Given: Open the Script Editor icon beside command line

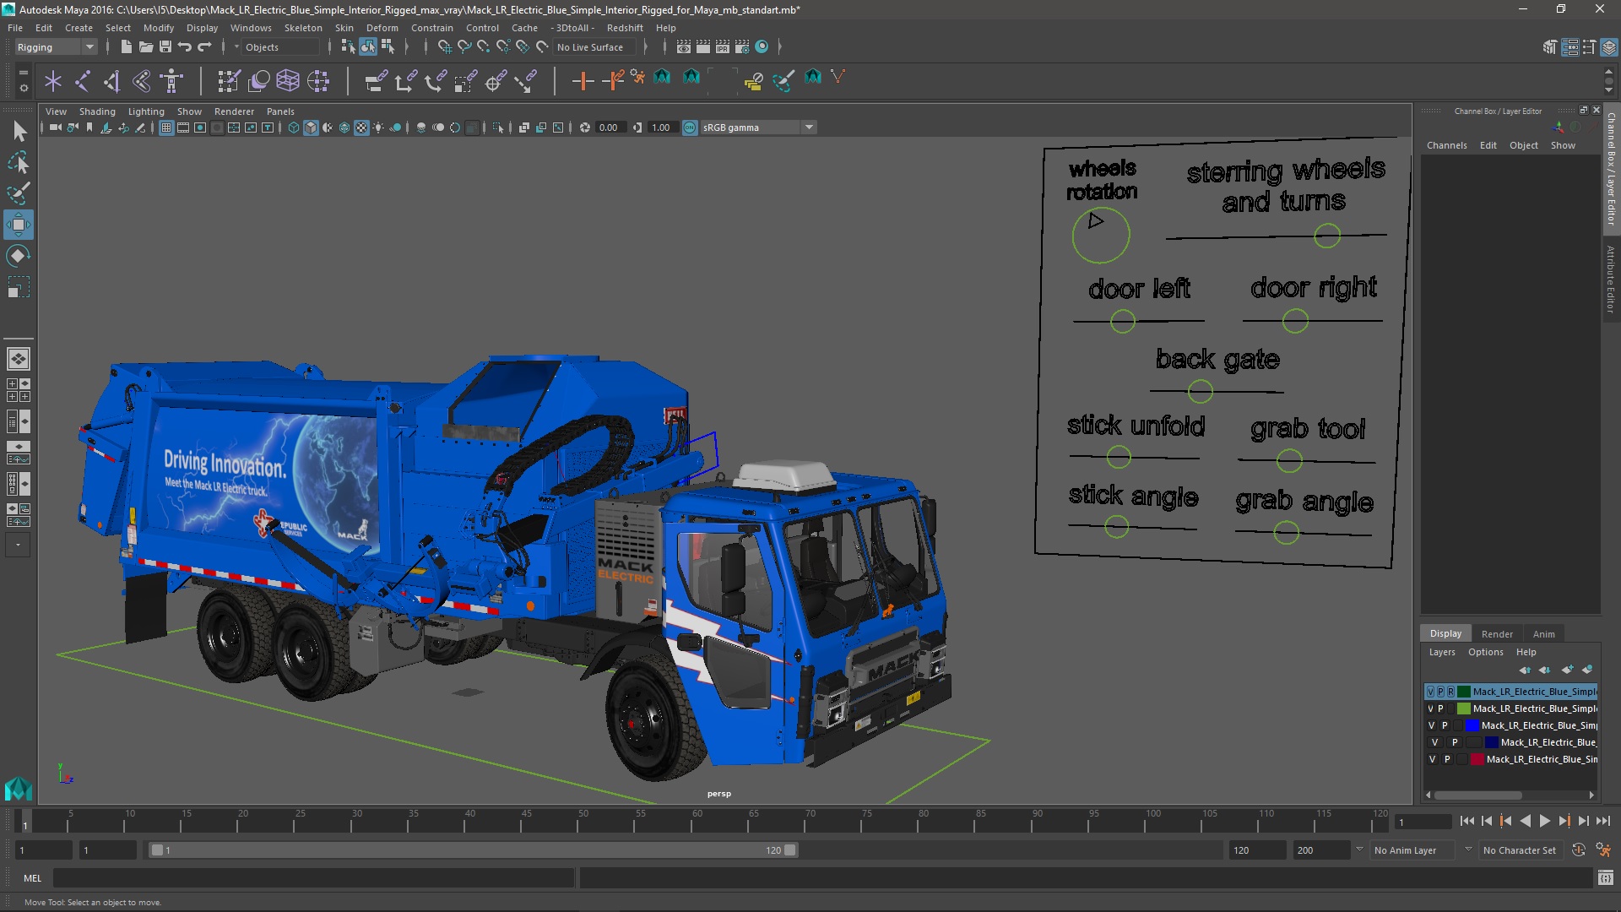Looking at the screenshot, I should [x=1605, y=878].
